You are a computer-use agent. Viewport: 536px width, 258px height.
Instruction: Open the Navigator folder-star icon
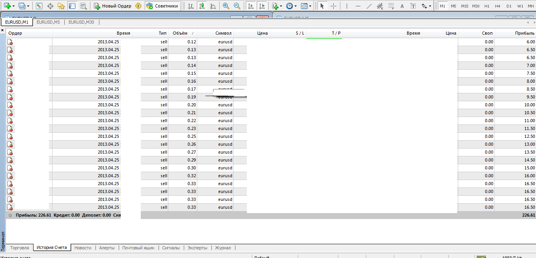pyautogui.click(x=61, y=6)
